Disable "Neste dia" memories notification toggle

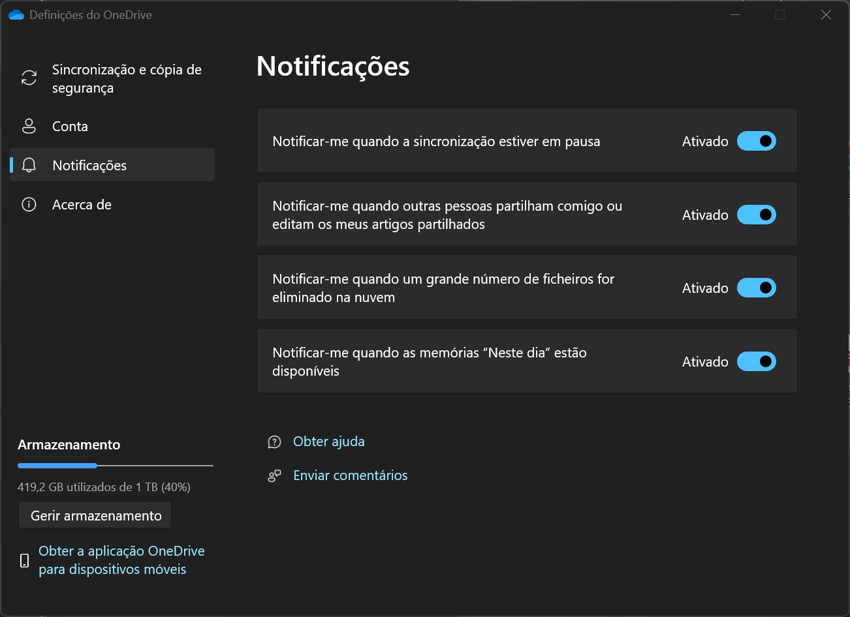tap(756, 361)
